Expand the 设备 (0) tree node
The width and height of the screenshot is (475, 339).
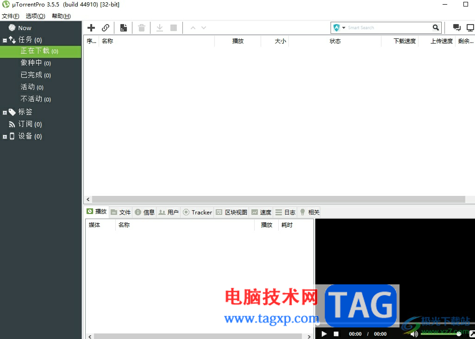pyautogui.click(x=5, y=137)
